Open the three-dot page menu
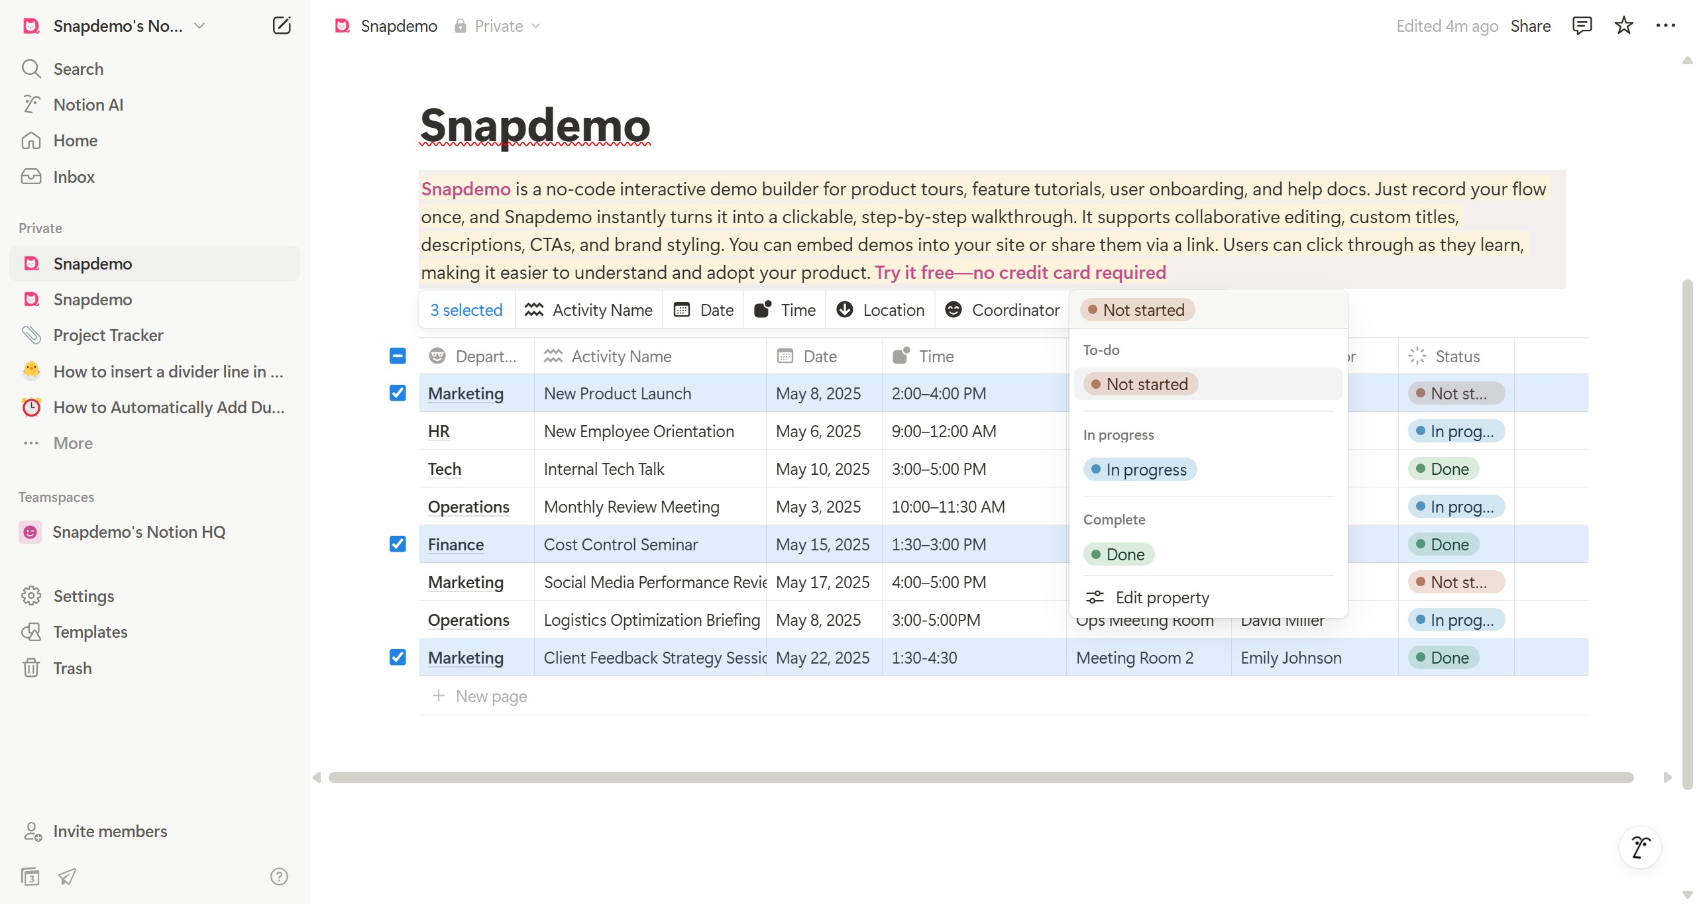Viewport: 1697px width, 904px height. [1665, 26]
